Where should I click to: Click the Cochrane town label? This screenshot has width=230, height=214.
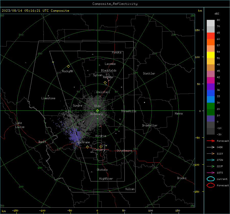(x=84, y=142)
